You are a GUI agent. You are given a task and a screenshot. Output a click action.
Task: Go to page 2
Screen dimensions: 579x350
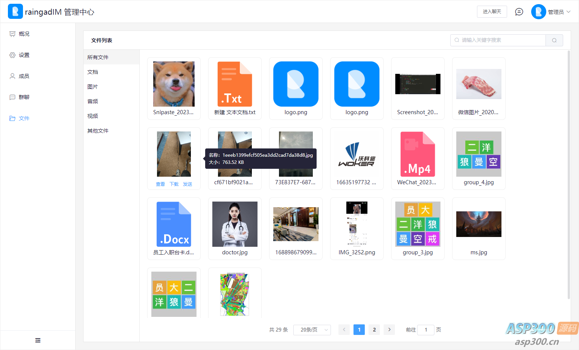tap(374, 330)
